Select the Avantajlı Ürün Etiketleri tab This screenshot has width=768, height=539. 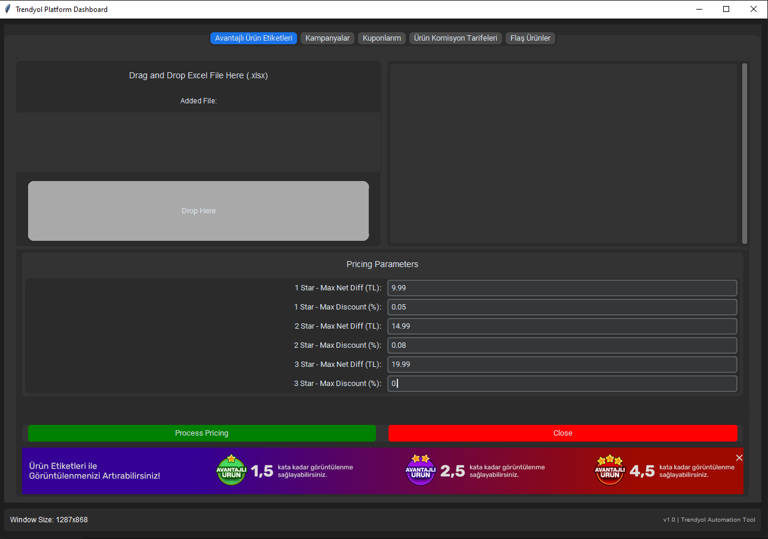click(x=253, y=38)
